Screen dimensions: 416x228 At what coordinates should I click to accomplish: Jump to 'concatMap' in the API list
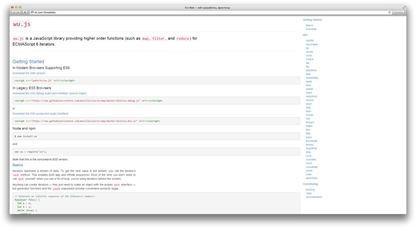coord(312,167)
